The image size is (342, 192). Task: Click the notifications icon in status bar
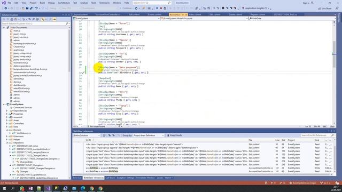pos(337,183)
